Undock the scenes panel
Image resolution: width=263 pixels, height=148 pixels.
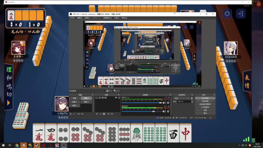pyautogui.click(x=92, y=95)
